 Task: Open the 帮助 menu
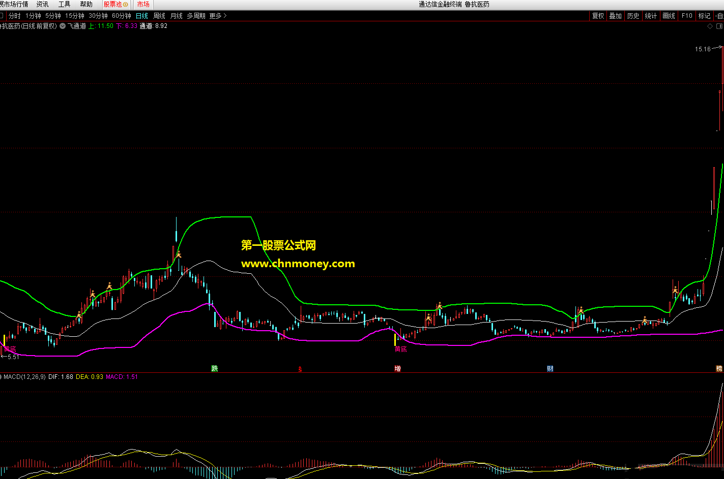pos(86,4)
